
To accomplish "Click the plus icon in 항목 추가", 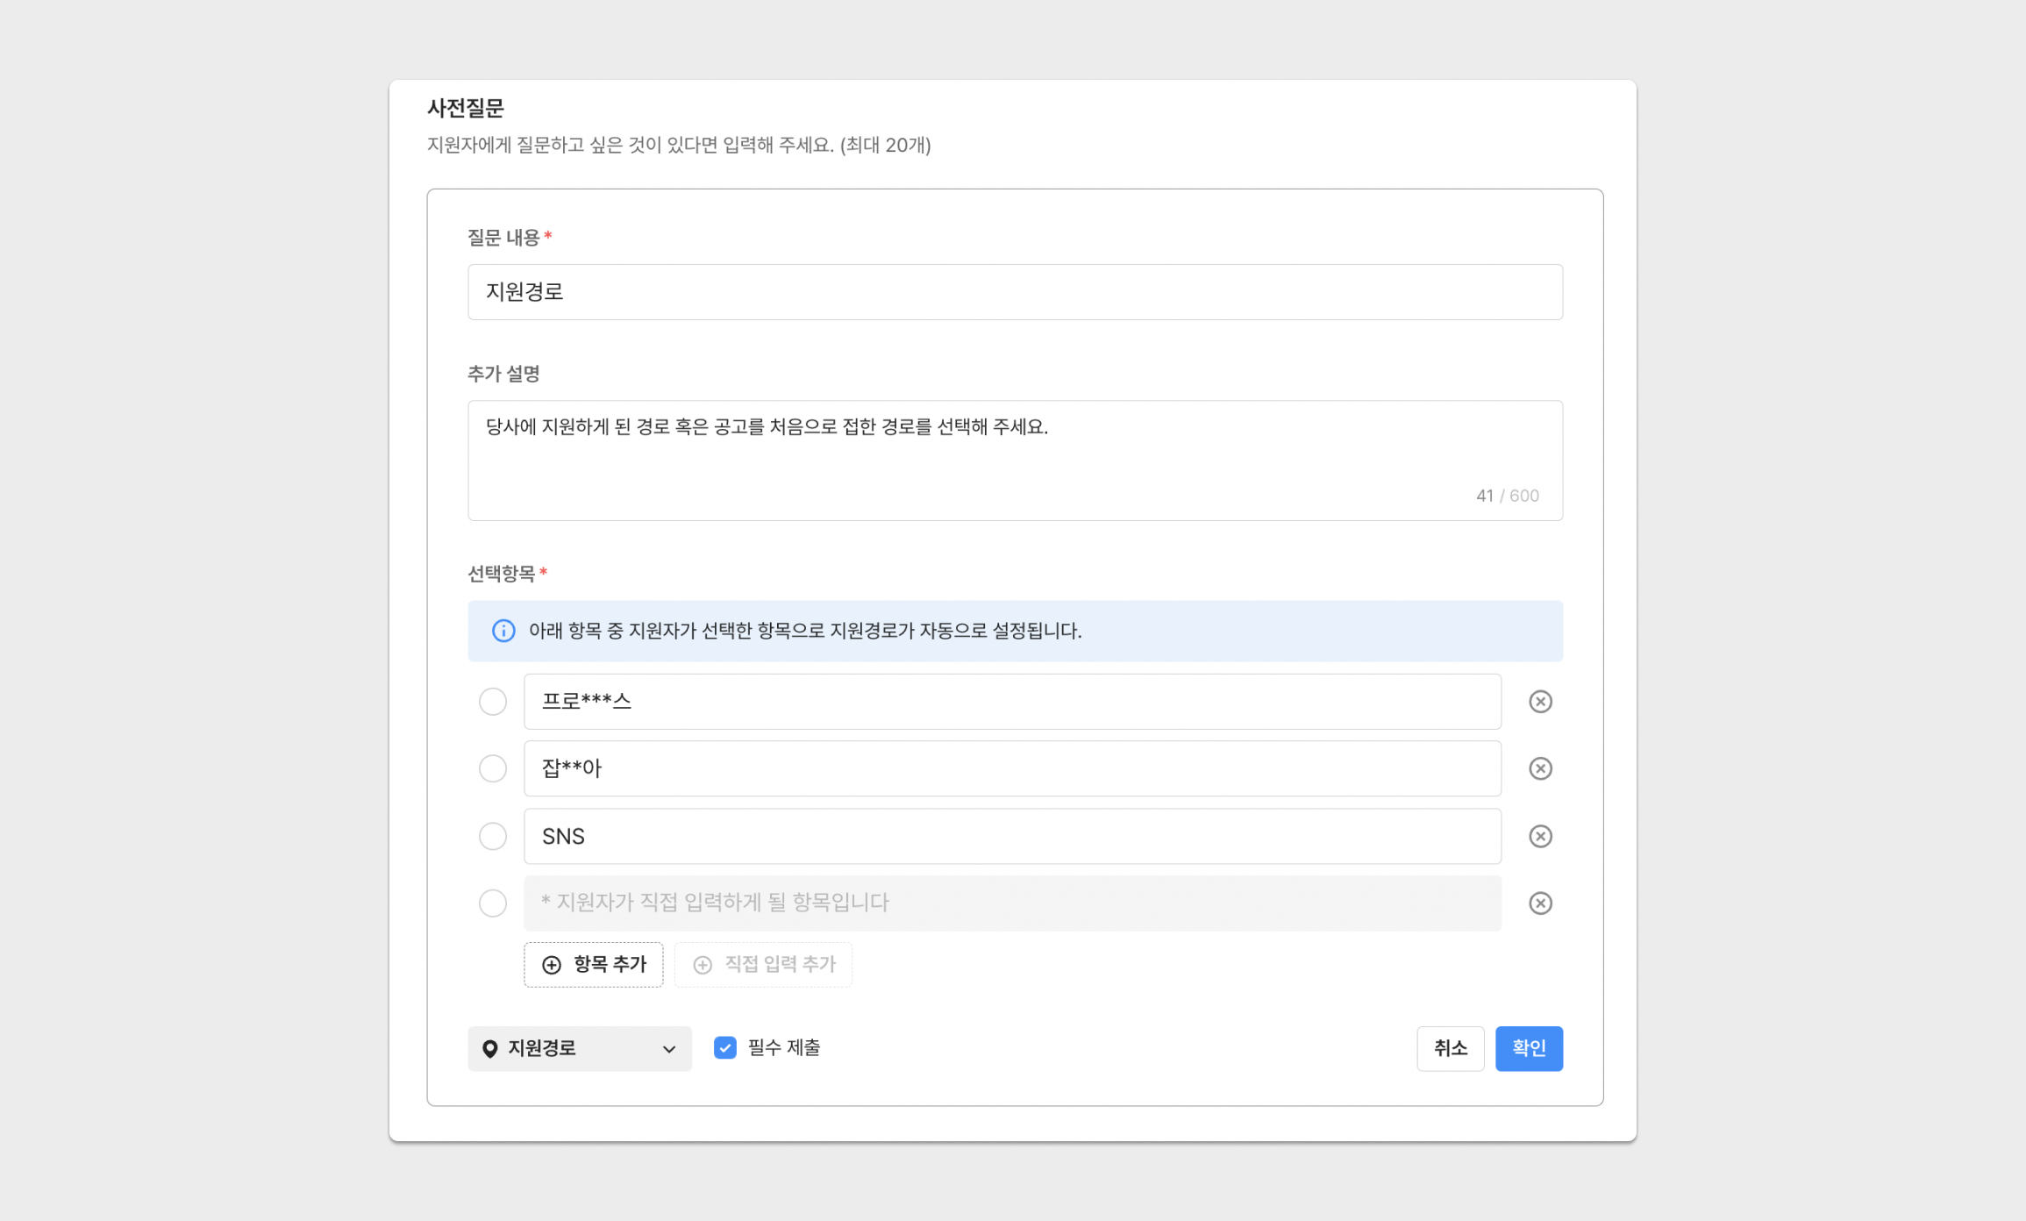I will point(552,965).
